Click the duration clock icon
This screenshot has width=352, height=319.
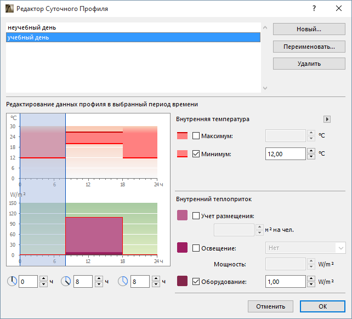coord(123,281)
